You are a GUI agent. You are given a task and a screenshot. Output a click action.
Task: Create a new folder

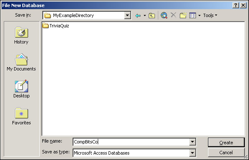pos(183,15)
